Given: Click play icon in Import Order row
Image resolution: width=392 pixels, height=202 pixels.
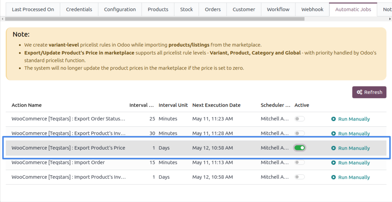Looking at the screenshot, I should (334, 163).
